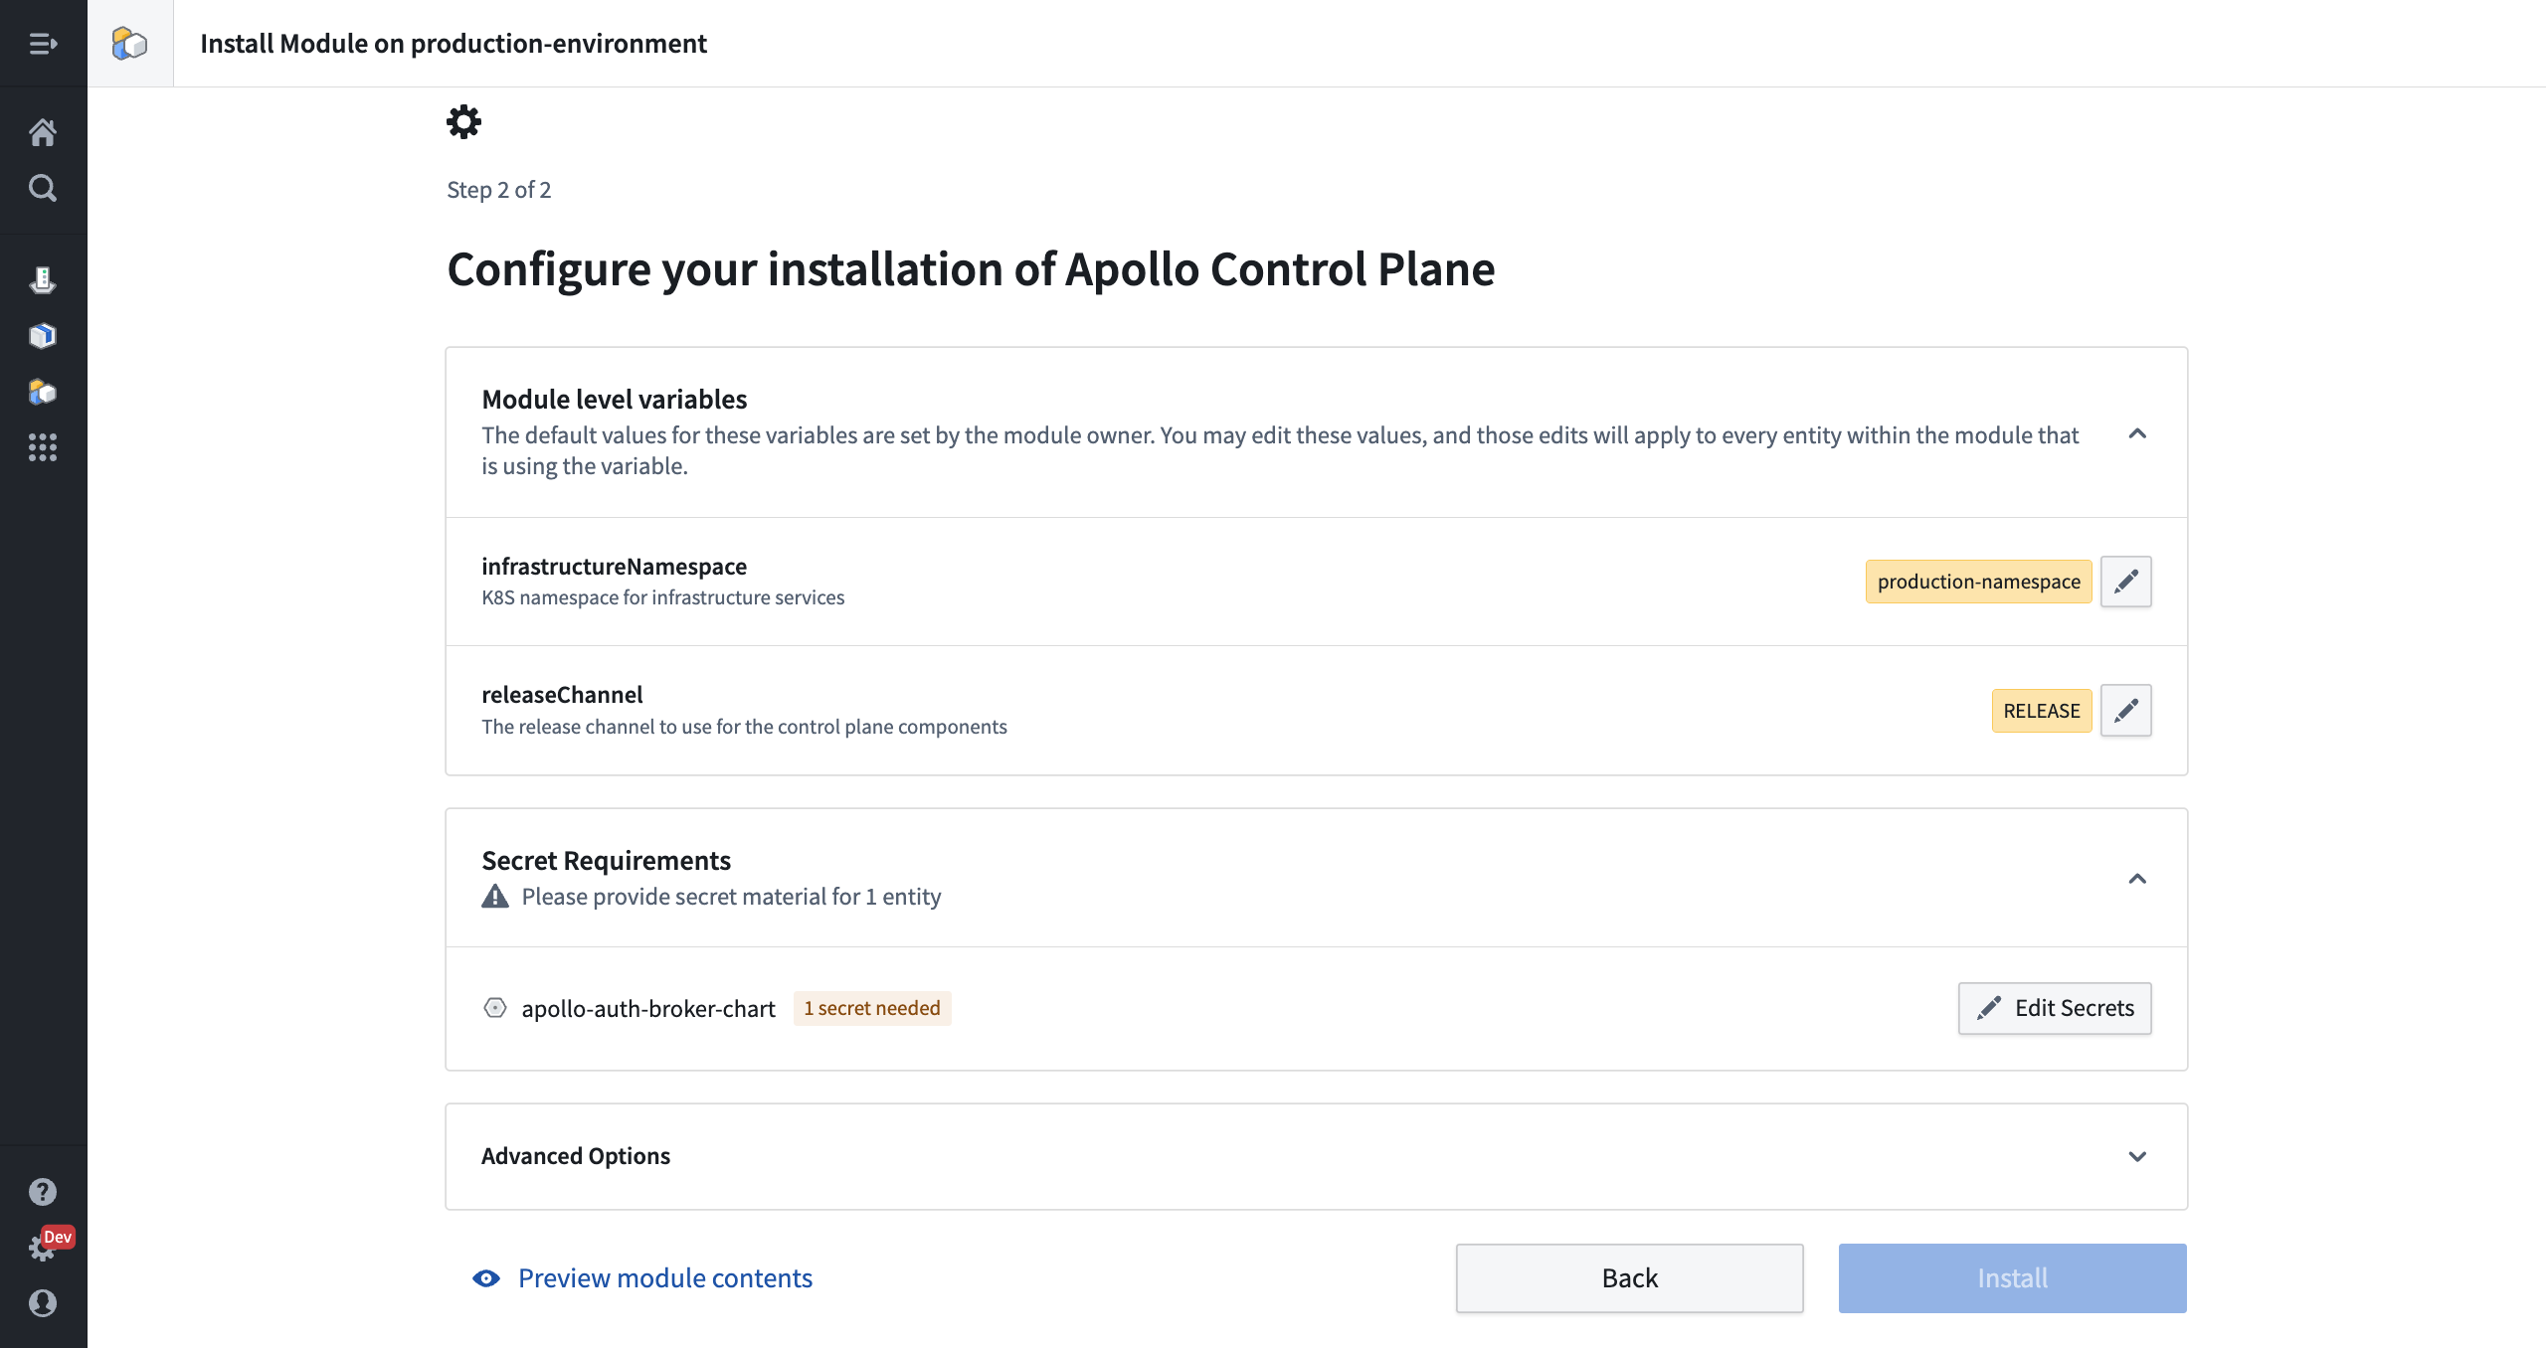Click the RELEASE value tag
This screenshot has height=1348, width=2546.
[x=2042, y=711]
